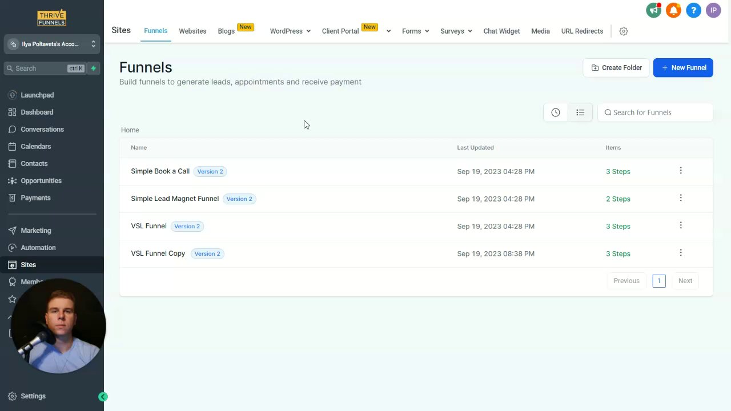Open the VSL Funnel Copy funnel

click(158, 253)
